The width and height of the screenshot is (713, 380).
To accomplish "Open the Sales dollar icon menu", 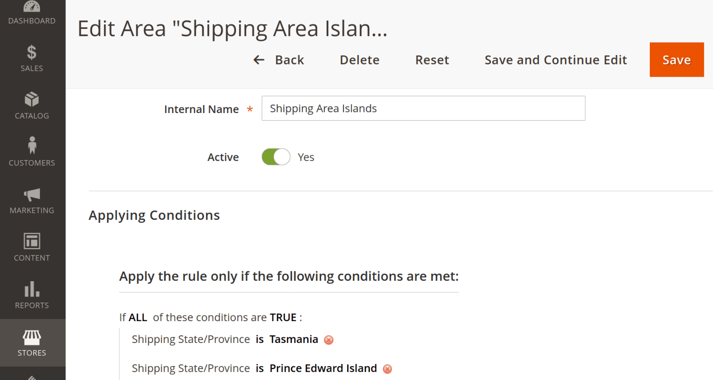I will 32,58.
